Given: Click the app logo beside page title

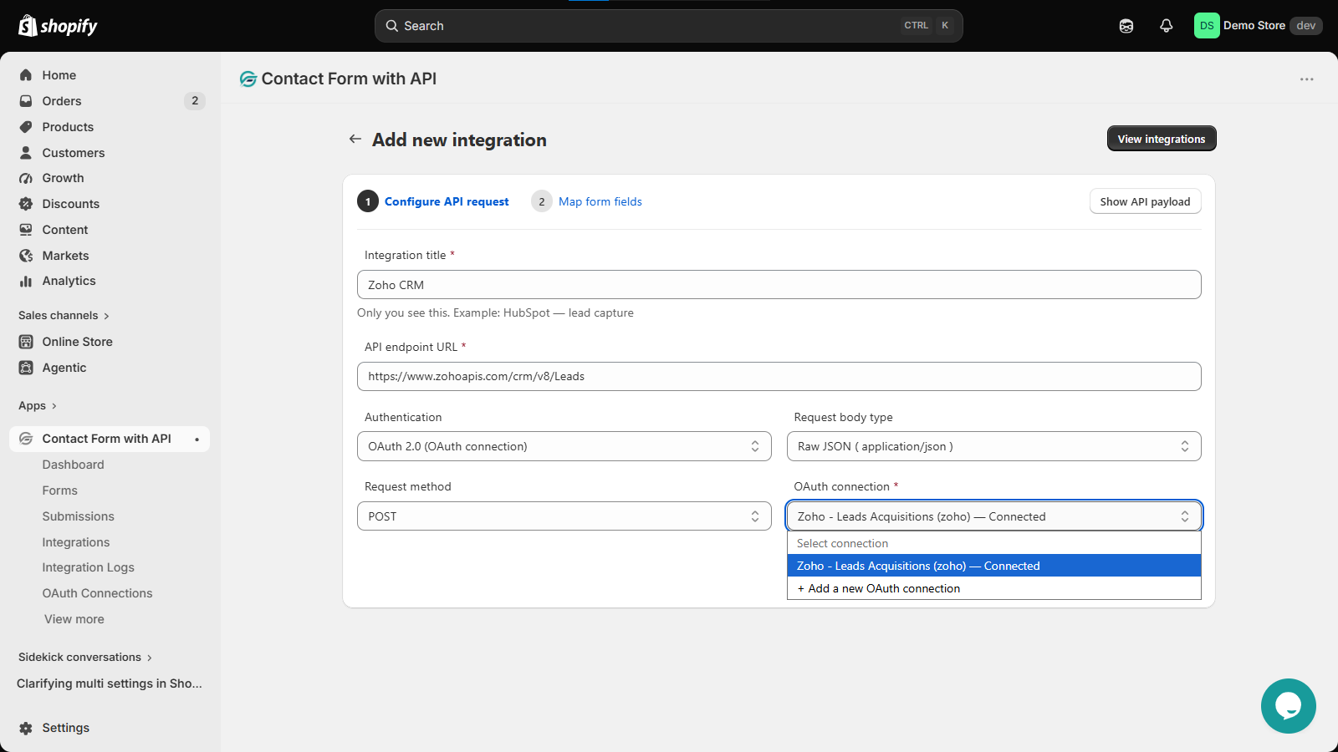Looking at the screenshot, I should tap(248, 79).
